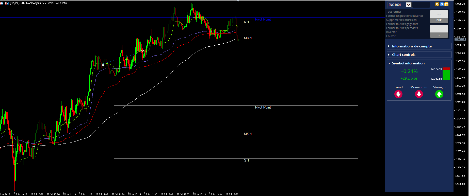Click the 12366.80 price axis label
The image size is (469, 196).
coord(460,184)
